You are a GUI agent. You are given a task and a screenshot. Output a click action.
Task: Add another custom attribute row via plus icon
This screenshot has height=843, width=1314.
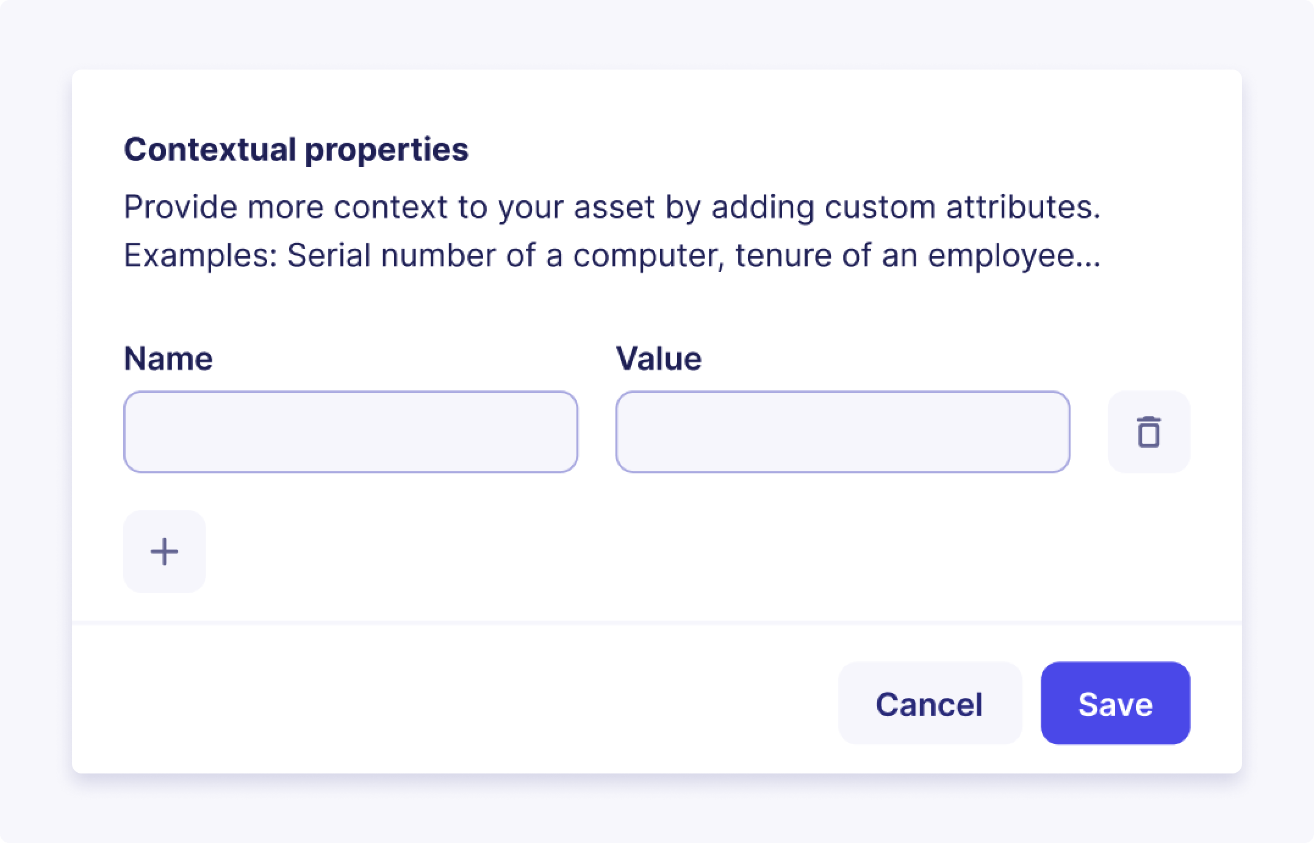[164, 551]
